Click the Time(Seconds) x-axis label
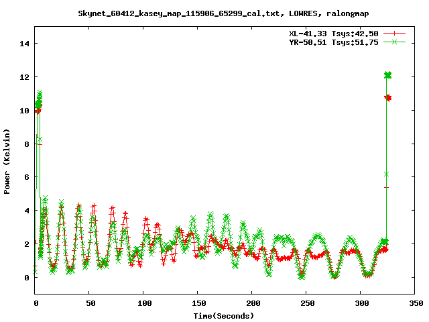429x322 pixels. pos(223,316)
